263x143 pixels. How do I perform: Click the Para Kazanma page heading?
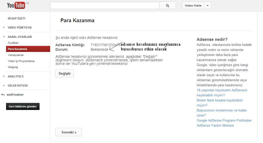pos(77,20)
